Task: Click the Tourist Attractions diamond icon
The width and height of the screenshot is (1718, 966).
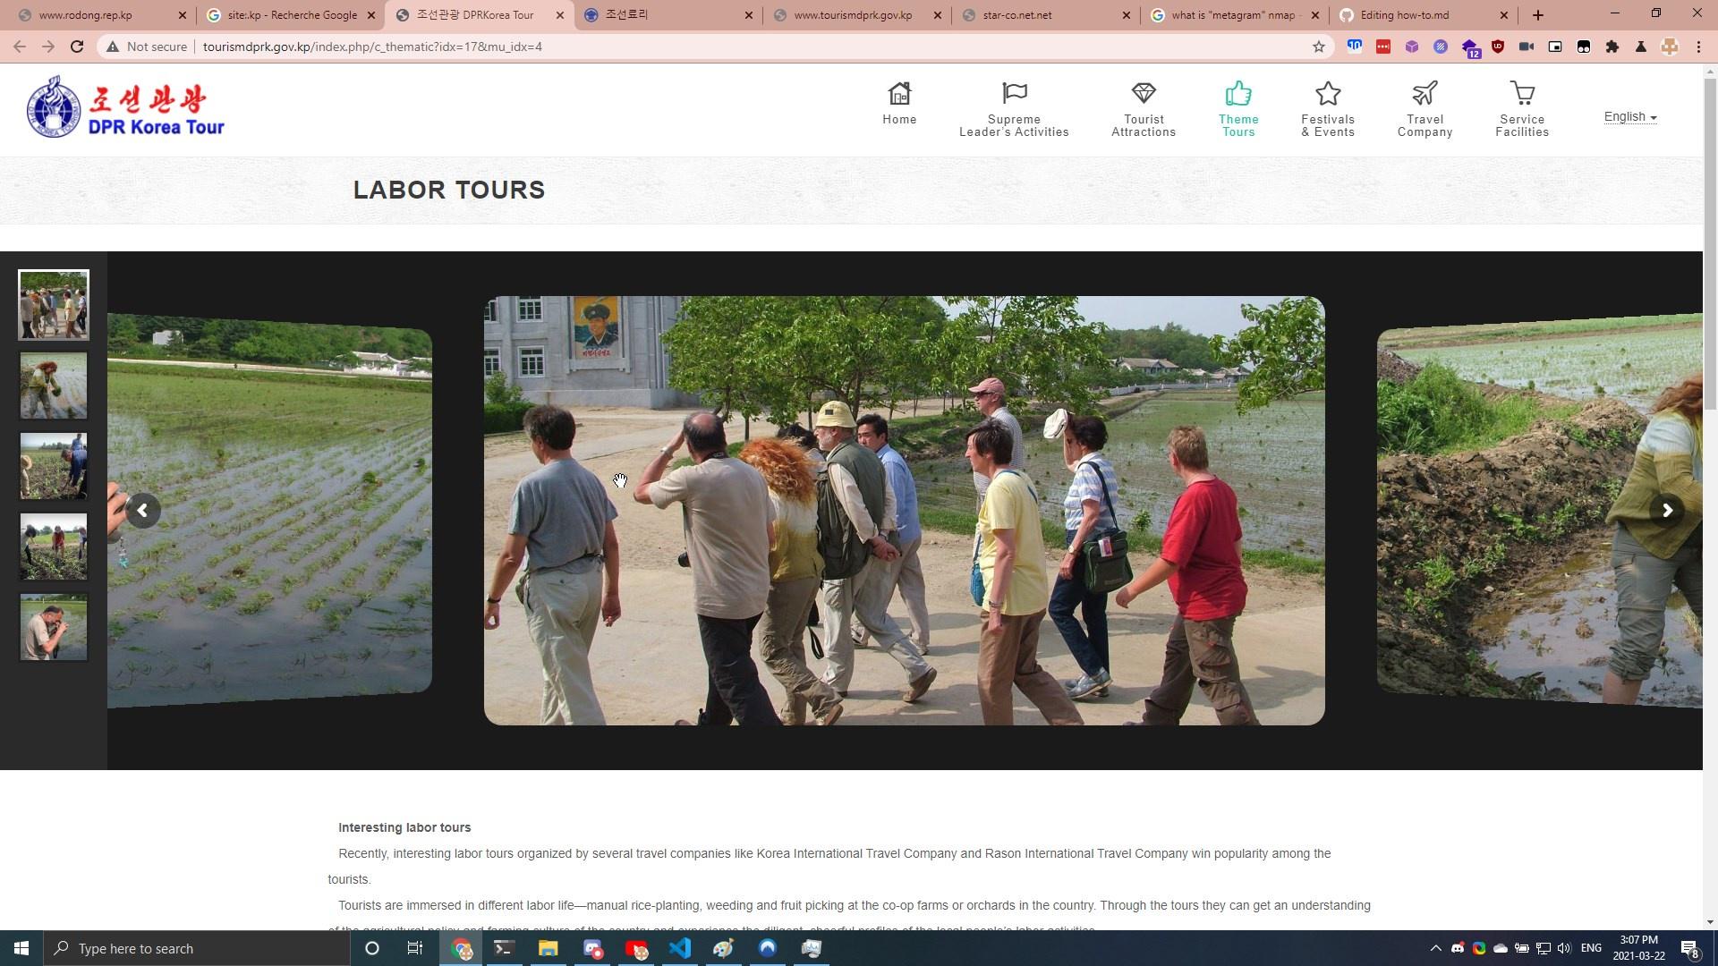Action: pos(1144,94)
